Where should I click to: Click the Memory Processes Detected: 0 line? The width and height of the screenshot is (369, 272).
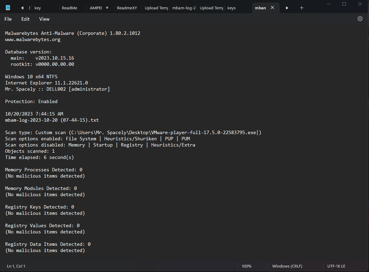tap(44, 170)
